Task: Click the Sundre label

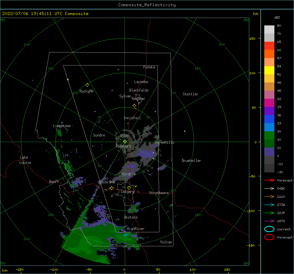Action: 99,135
